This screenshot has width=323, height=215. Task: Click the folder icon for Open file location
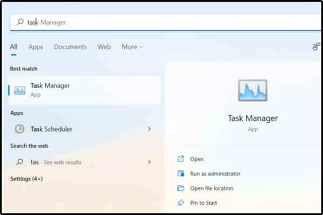tap(181, 188)
